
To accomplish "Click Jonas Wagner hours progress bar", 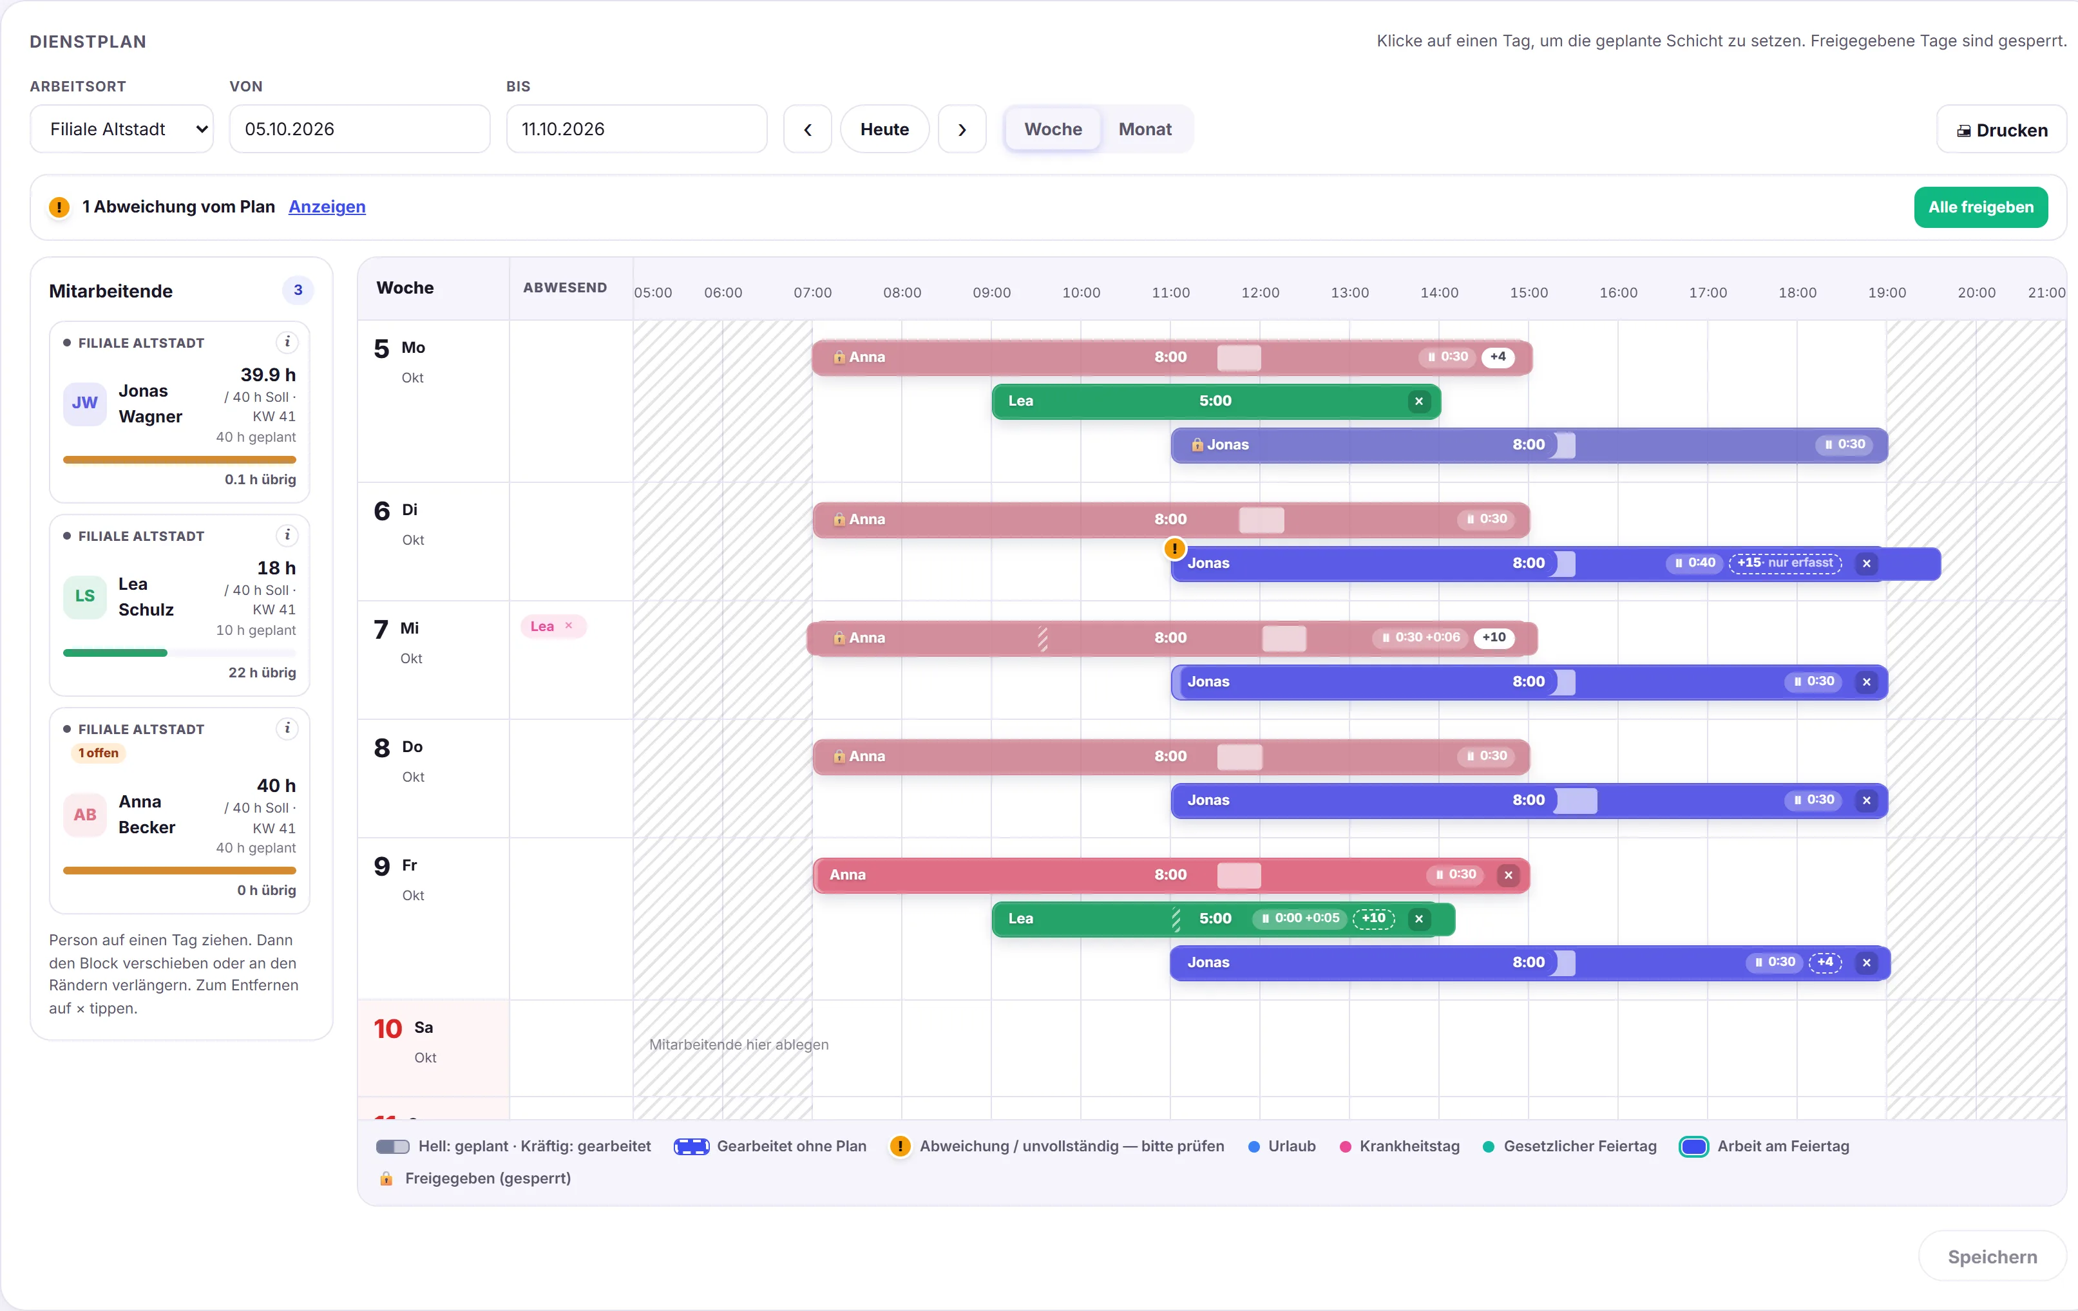I will coord(180,460).
